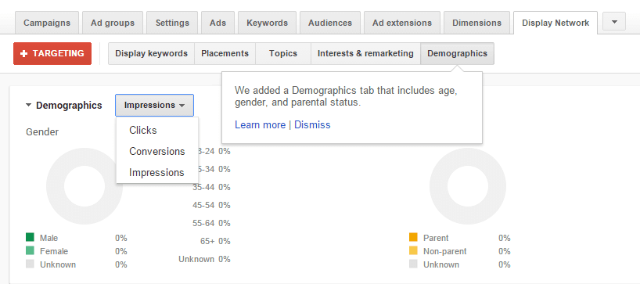Choose Conversions from the metric menu
Image resolution: width=640 pixels, height=284 pixels.
tap(157, 151)
